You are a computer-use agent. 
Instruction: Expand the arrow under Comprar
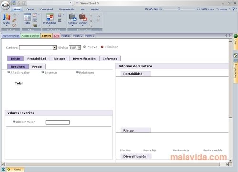[73, 26]
